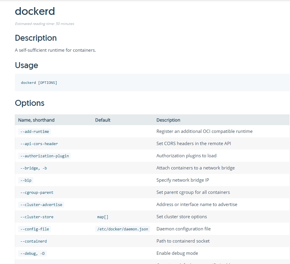Click the 'Estimated reading time: 50 minutes' text
Viewport: 290px width, 264px height.
45,24
